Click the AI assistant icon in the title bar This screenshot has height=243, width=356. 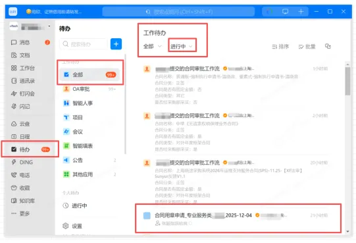[x=270, y=11]
